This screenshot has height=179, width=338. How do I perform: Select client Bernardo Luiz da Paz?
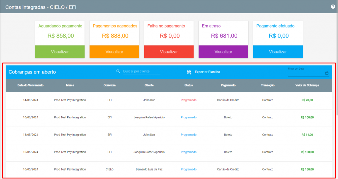point(149,169)
